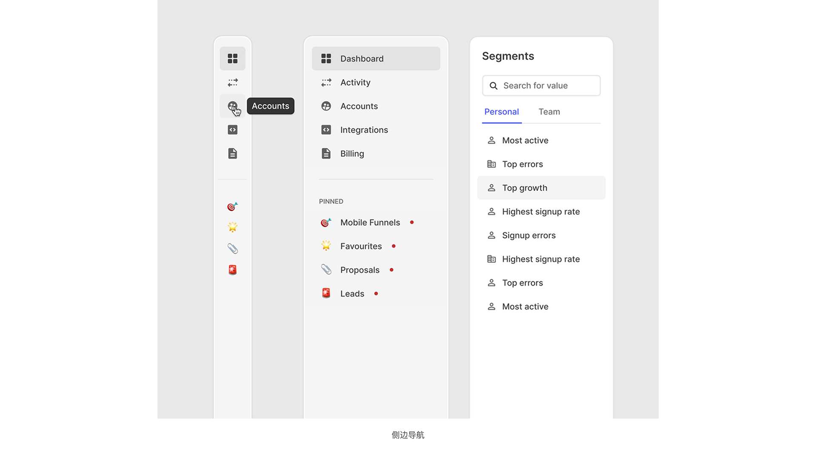
Task: Open Billing in expanded navigation
Action: pos(351,154)
